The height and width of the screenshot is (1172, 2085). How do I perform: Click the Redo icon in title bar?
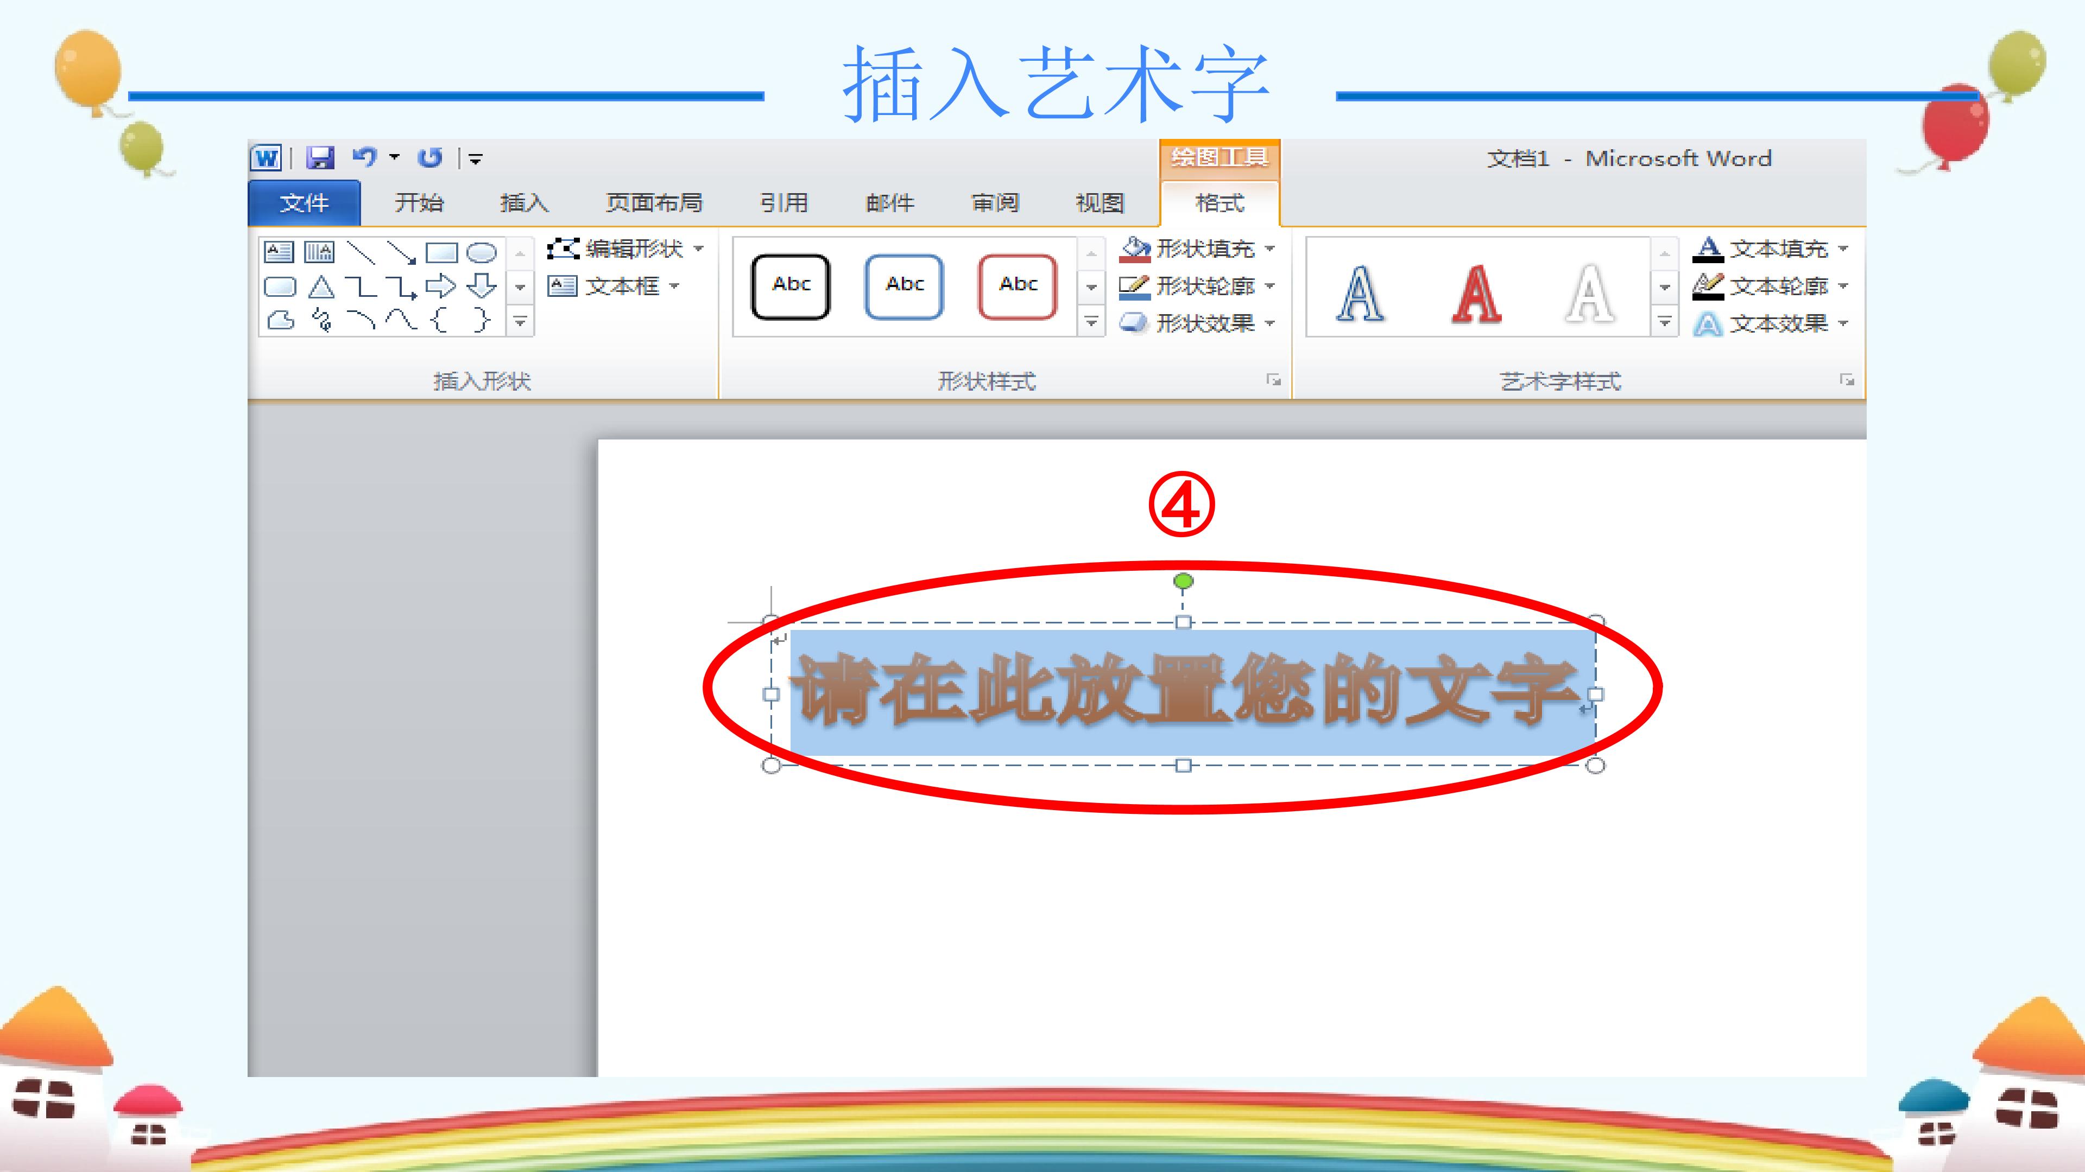(x=430, y=158)
